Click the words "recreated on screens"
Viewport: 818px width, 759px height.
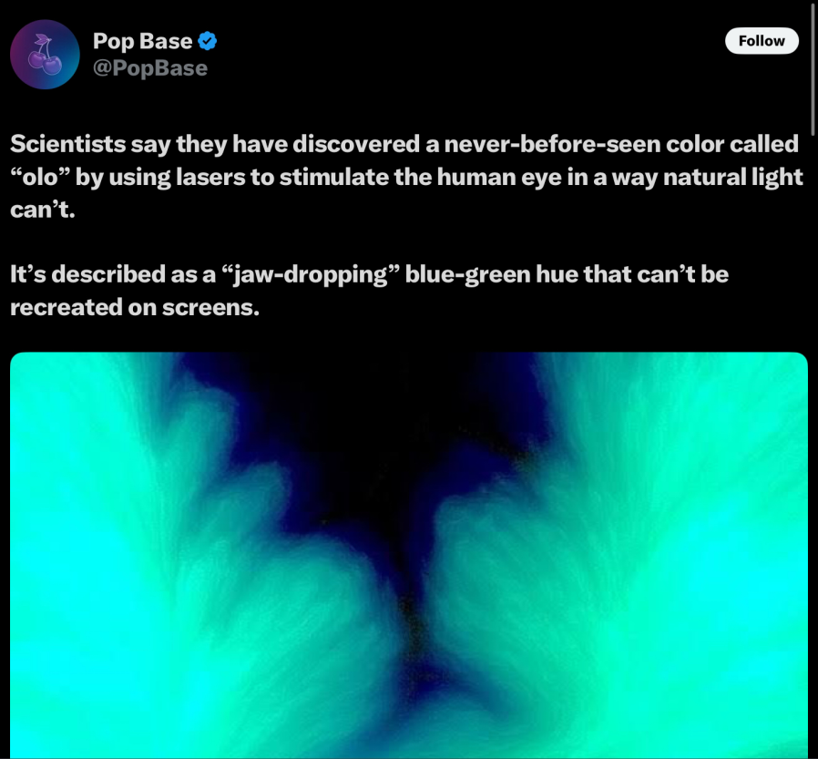click(135, 307)
